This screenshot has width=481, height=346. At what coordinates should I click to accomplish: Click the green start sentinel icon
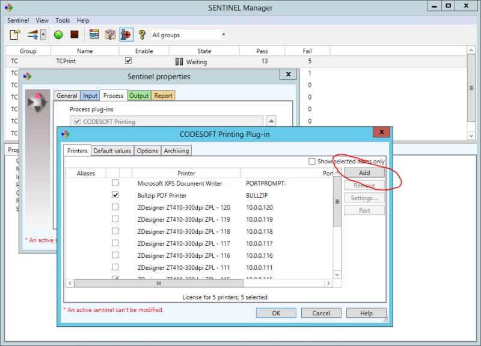point(58,35)
